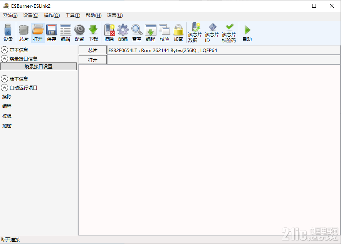Minimize the ESBurner-ESLink2 window

pyautogui.click(x=297, y=6)
